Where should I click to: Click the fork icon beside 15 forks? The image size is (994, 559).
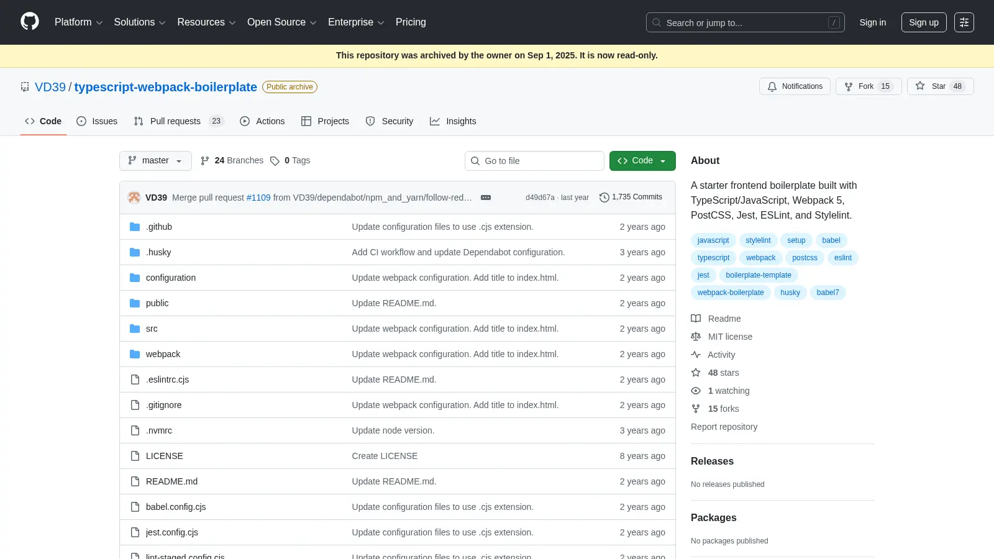(696, 409)
